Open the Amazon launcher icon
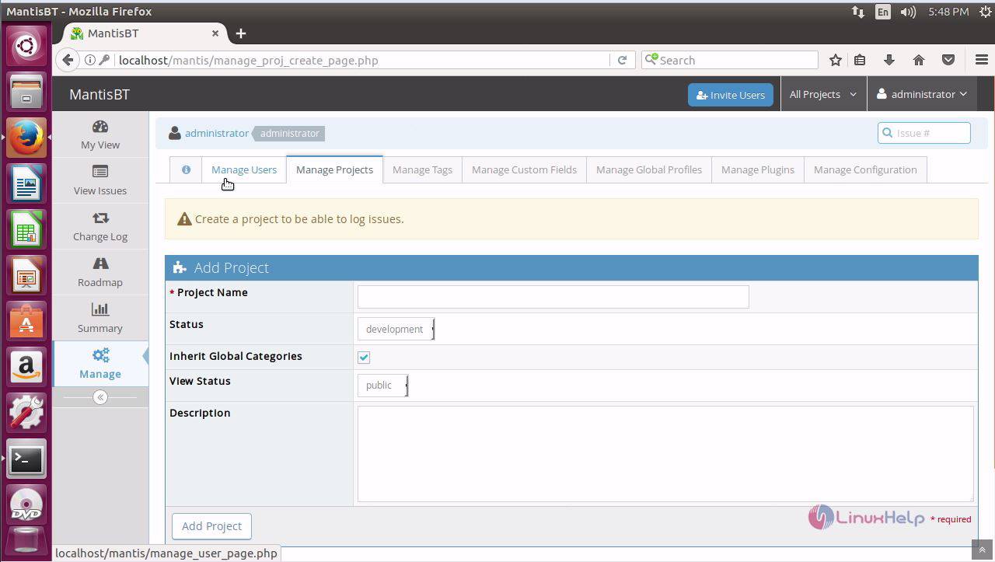 pos(26,367)
